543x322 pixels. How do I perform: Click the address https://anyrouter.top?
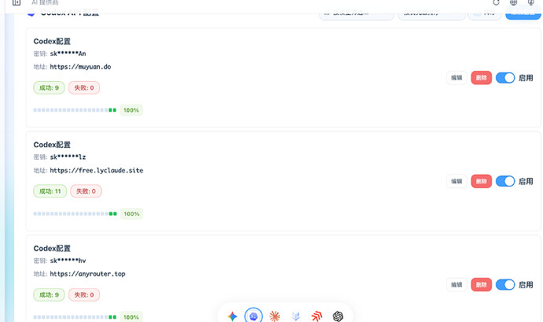87,274
